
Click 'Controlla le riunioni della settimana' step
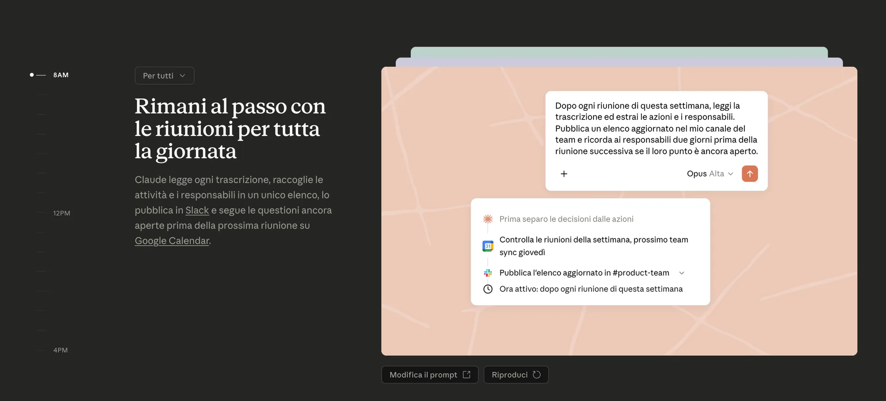point(593,246)
